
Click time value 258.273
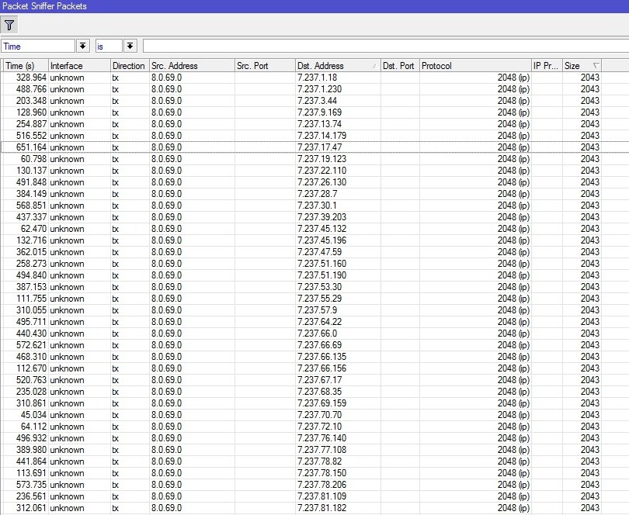(31, 263)
